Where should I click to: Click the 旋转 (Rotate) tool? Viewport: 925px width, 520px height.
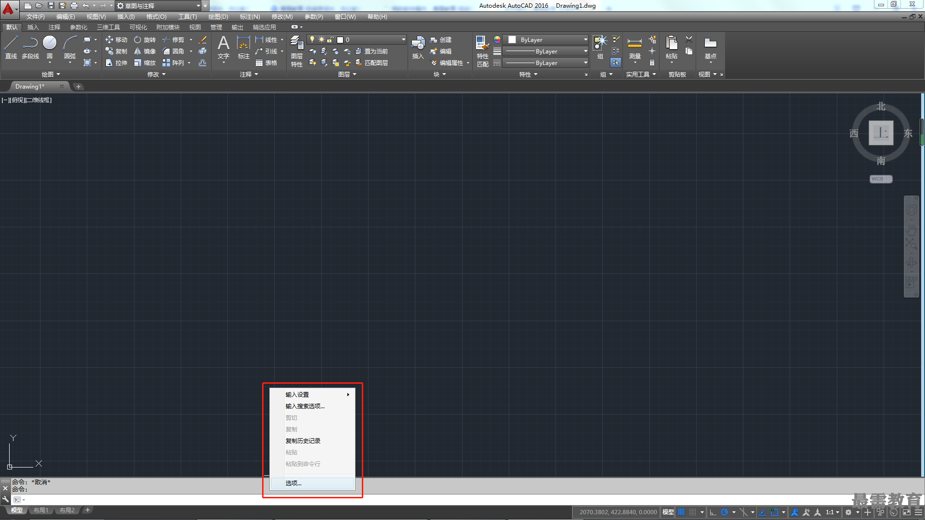[x=145, y=39]
